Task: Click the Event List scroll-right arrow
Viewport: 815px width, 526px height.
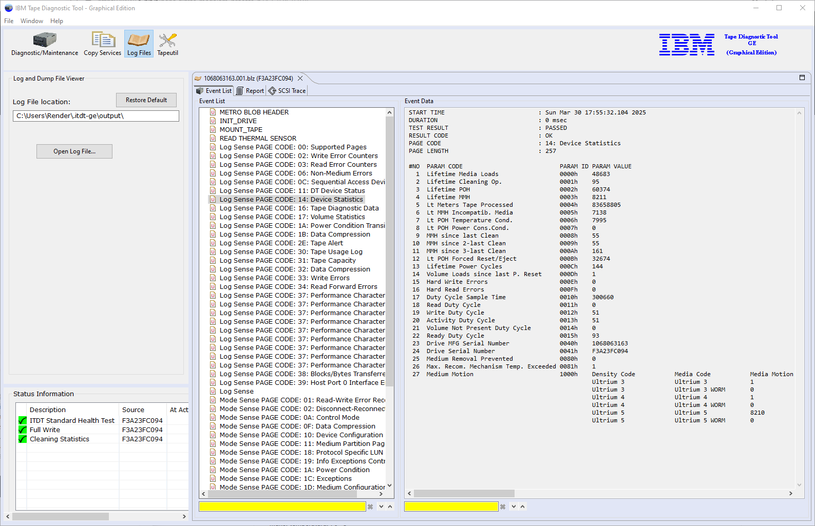Action: click(381, 494)
